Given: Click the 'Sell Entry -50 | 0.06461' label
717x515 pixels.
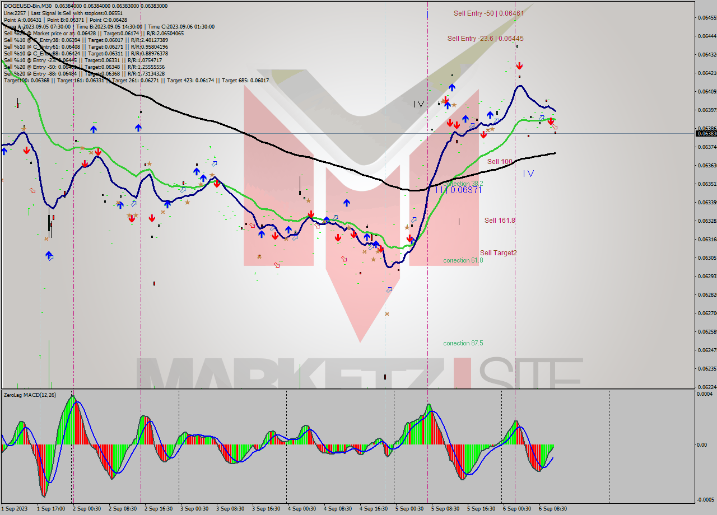Looking at the screenshot, I should pyautogui.click(x=489, y=13).
